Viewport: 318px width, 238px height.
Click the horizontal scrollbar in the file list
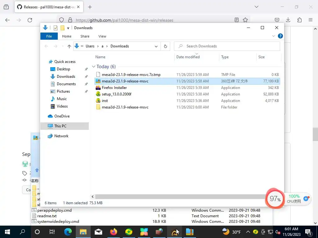180,196
